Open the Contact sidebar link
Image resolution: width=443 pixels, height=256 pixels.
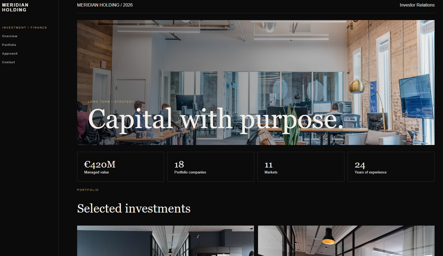coord(8,62)
